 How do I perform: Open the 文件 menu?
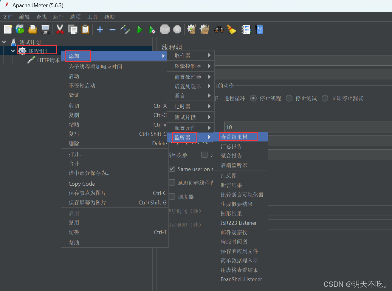click(x=8, y=17)
